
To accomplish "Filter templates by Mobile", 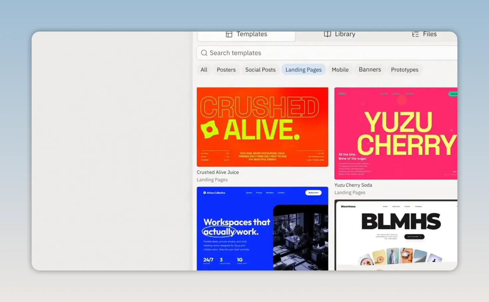I will click(340, 70).
